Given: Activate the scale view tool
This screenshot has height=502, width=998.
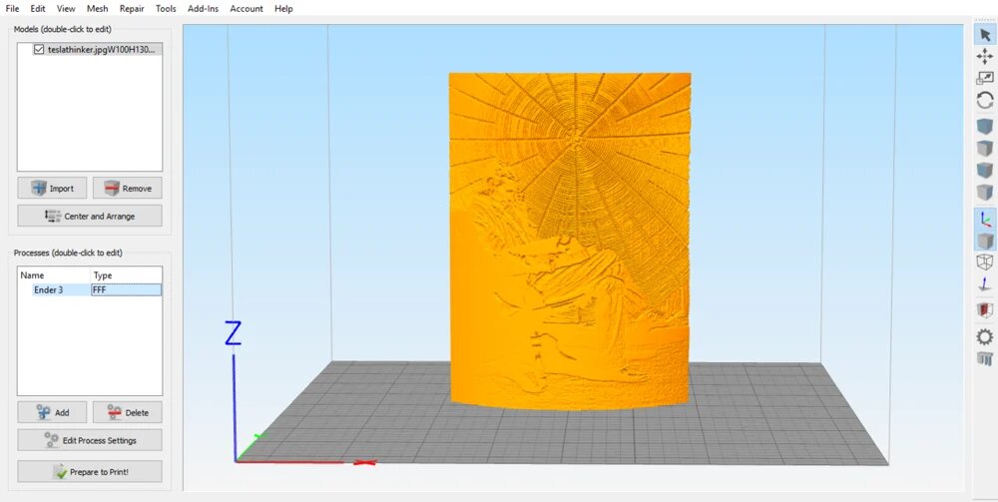Looking at the screenshot, I should point(985,78).
